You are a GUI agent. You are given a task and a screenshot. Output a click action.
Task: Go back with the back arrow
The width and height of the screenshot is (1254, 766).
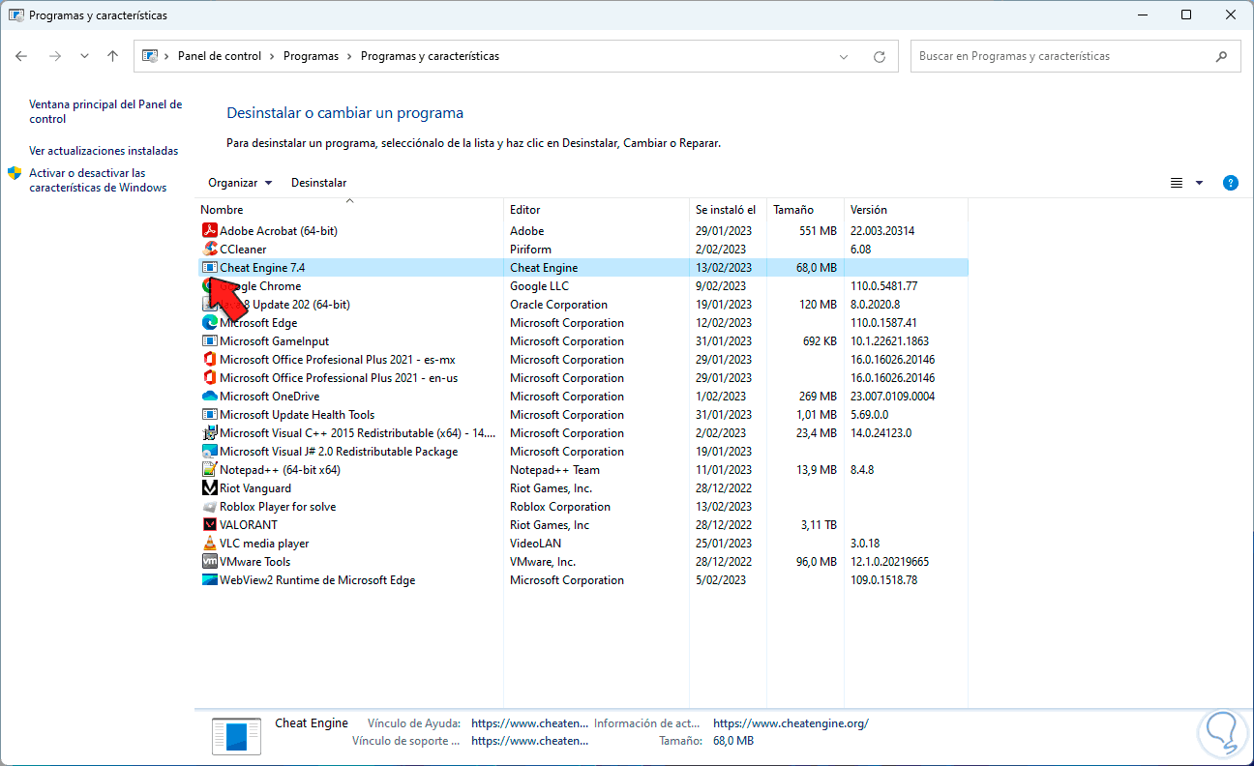pyautogui.click(x=21, y=56)
